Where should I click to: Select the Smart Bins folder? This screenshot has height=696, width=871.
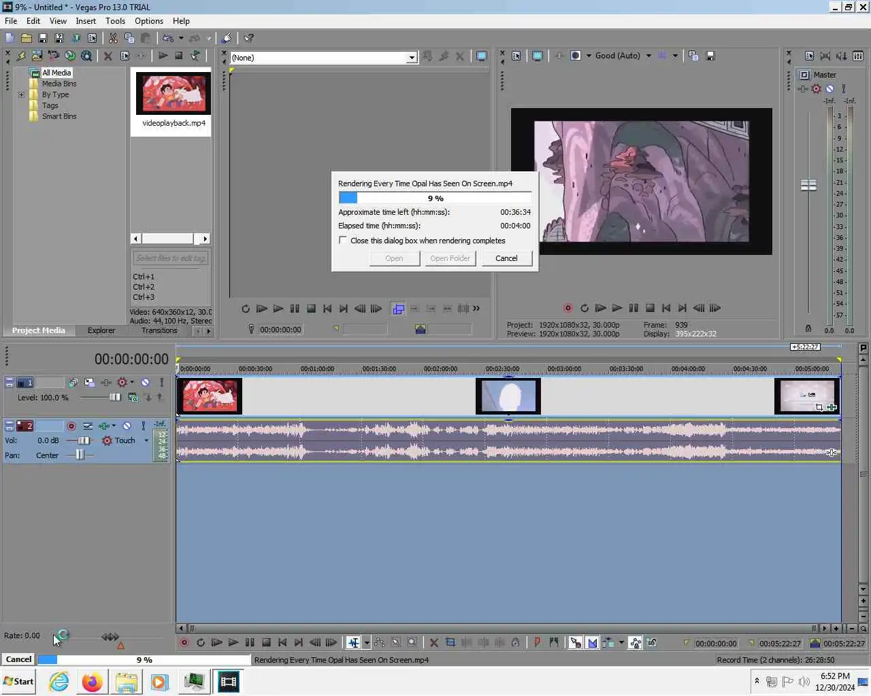[x=59, y=116]
